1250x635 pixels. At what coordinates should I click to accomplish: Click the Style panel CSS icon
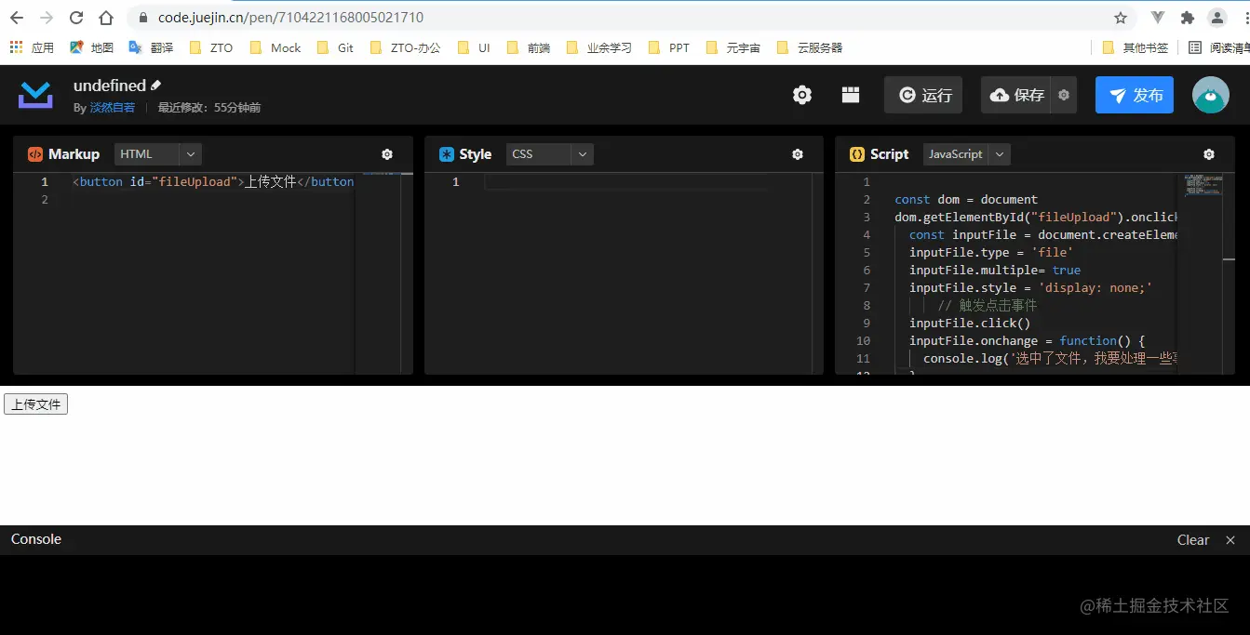point(448,153)
